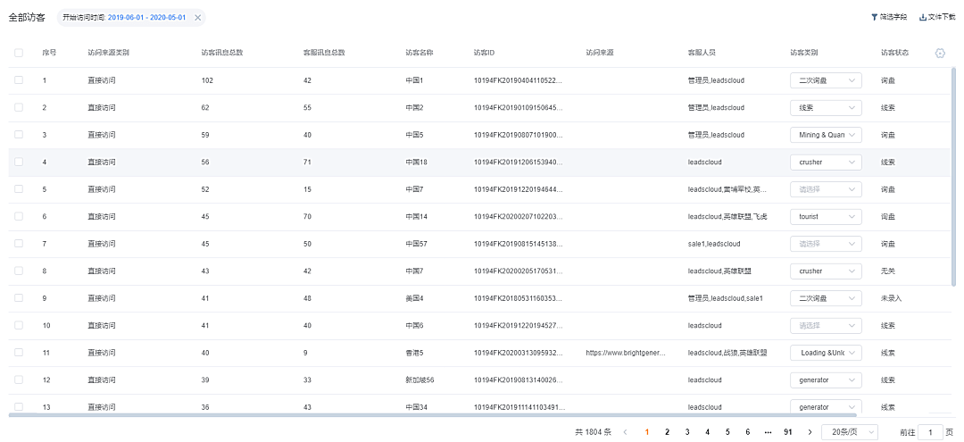Check the box for row 8
Image resolution: width=964 pixels, height=442 pixels.
(x=19, y=271)
